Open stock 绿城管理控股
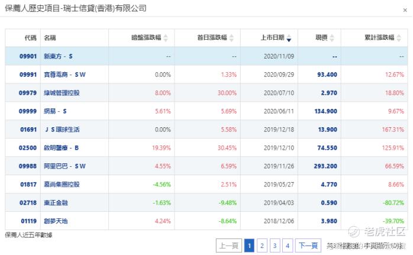 point(62,93)
